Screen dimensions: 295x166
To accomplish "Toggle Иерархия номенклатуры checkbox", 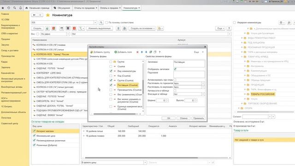I will [x=235, y=23].
